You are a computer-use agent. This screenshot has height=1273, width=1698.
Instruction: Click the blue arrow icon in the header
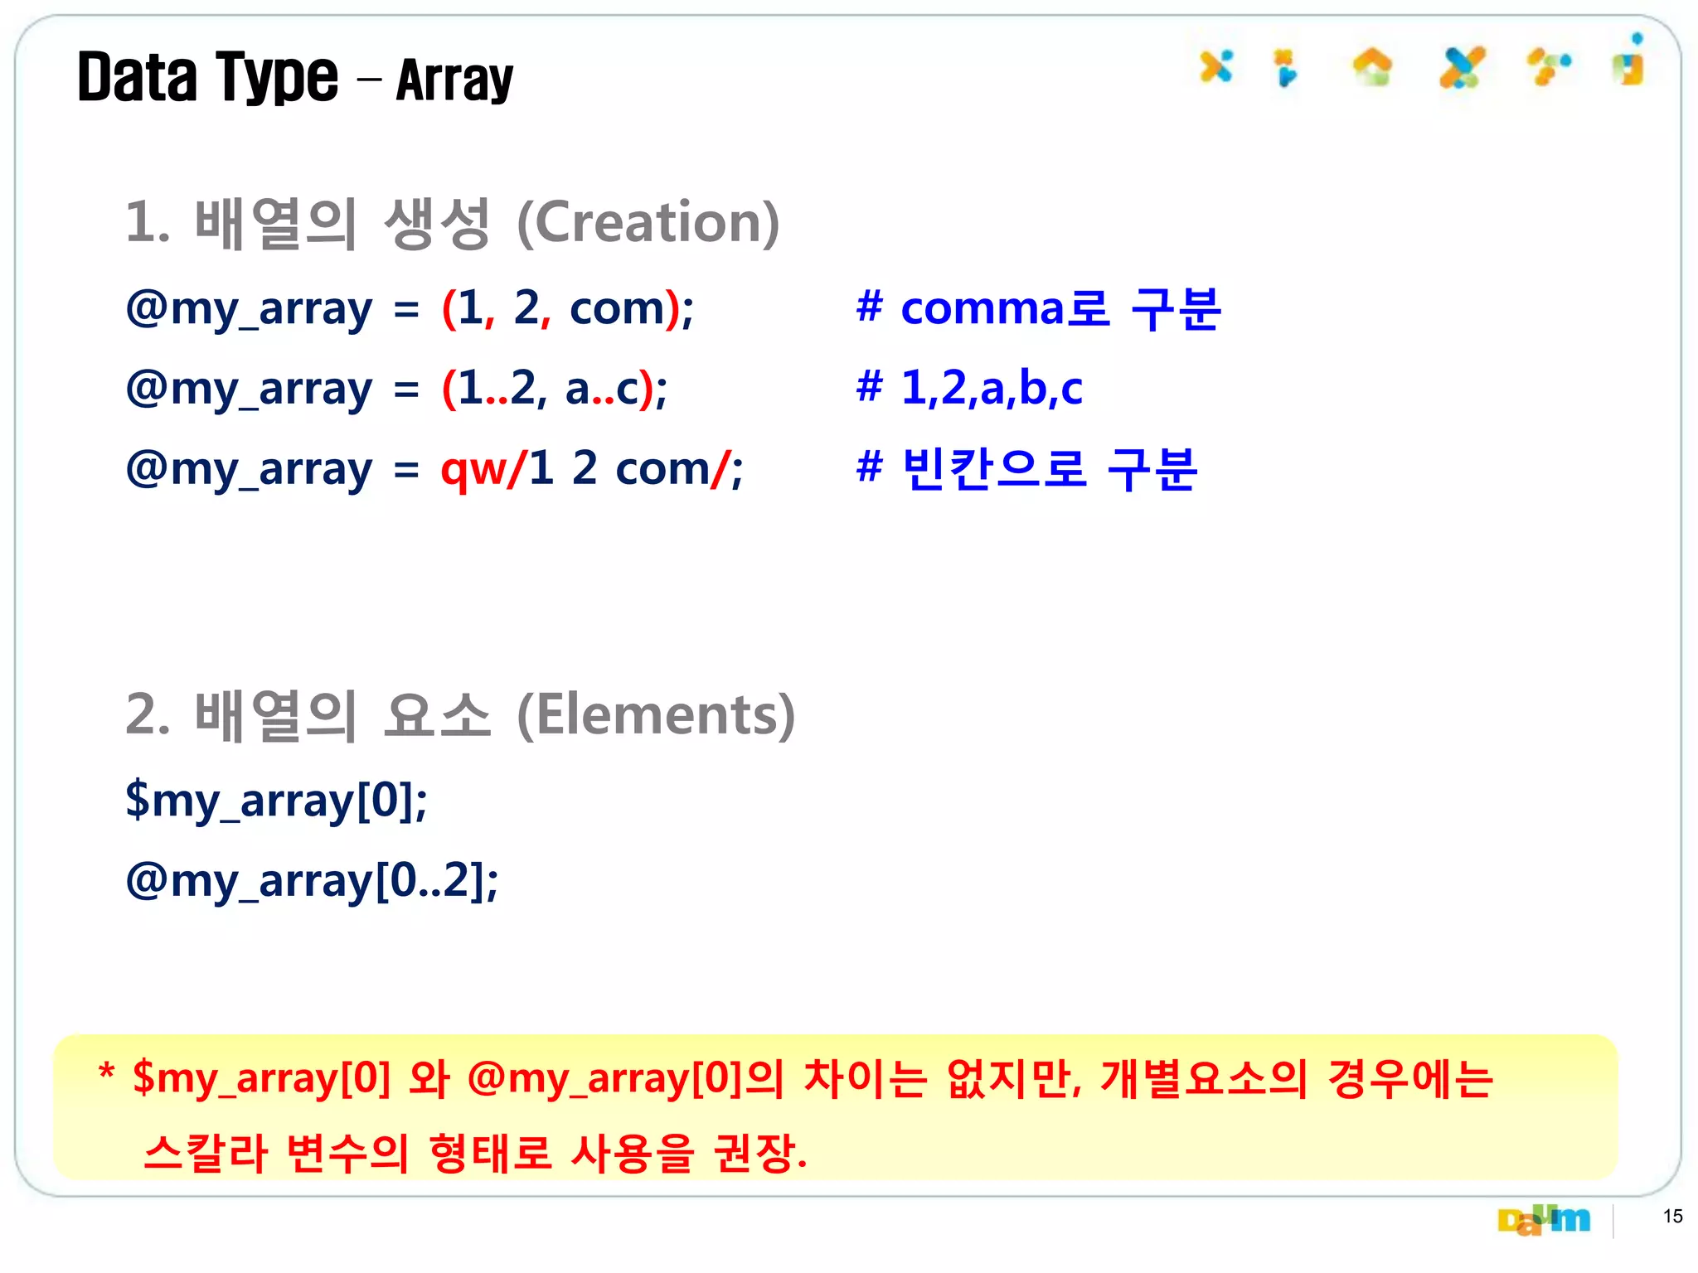pos(1286,68)
